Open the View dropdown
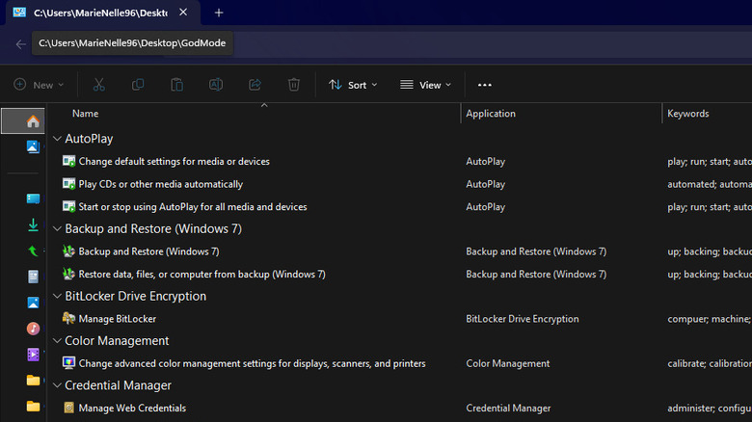 [426, 85]
